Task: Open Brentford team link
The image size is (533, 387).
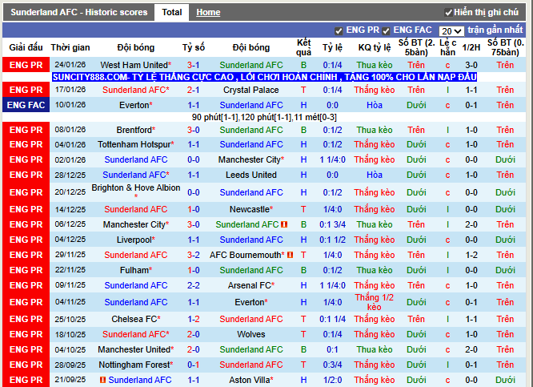Action: click(135, 130)
